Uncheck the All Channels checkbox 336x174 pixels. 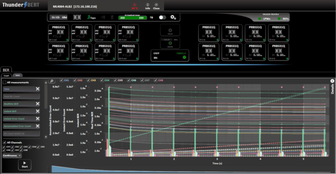[5, 142]
